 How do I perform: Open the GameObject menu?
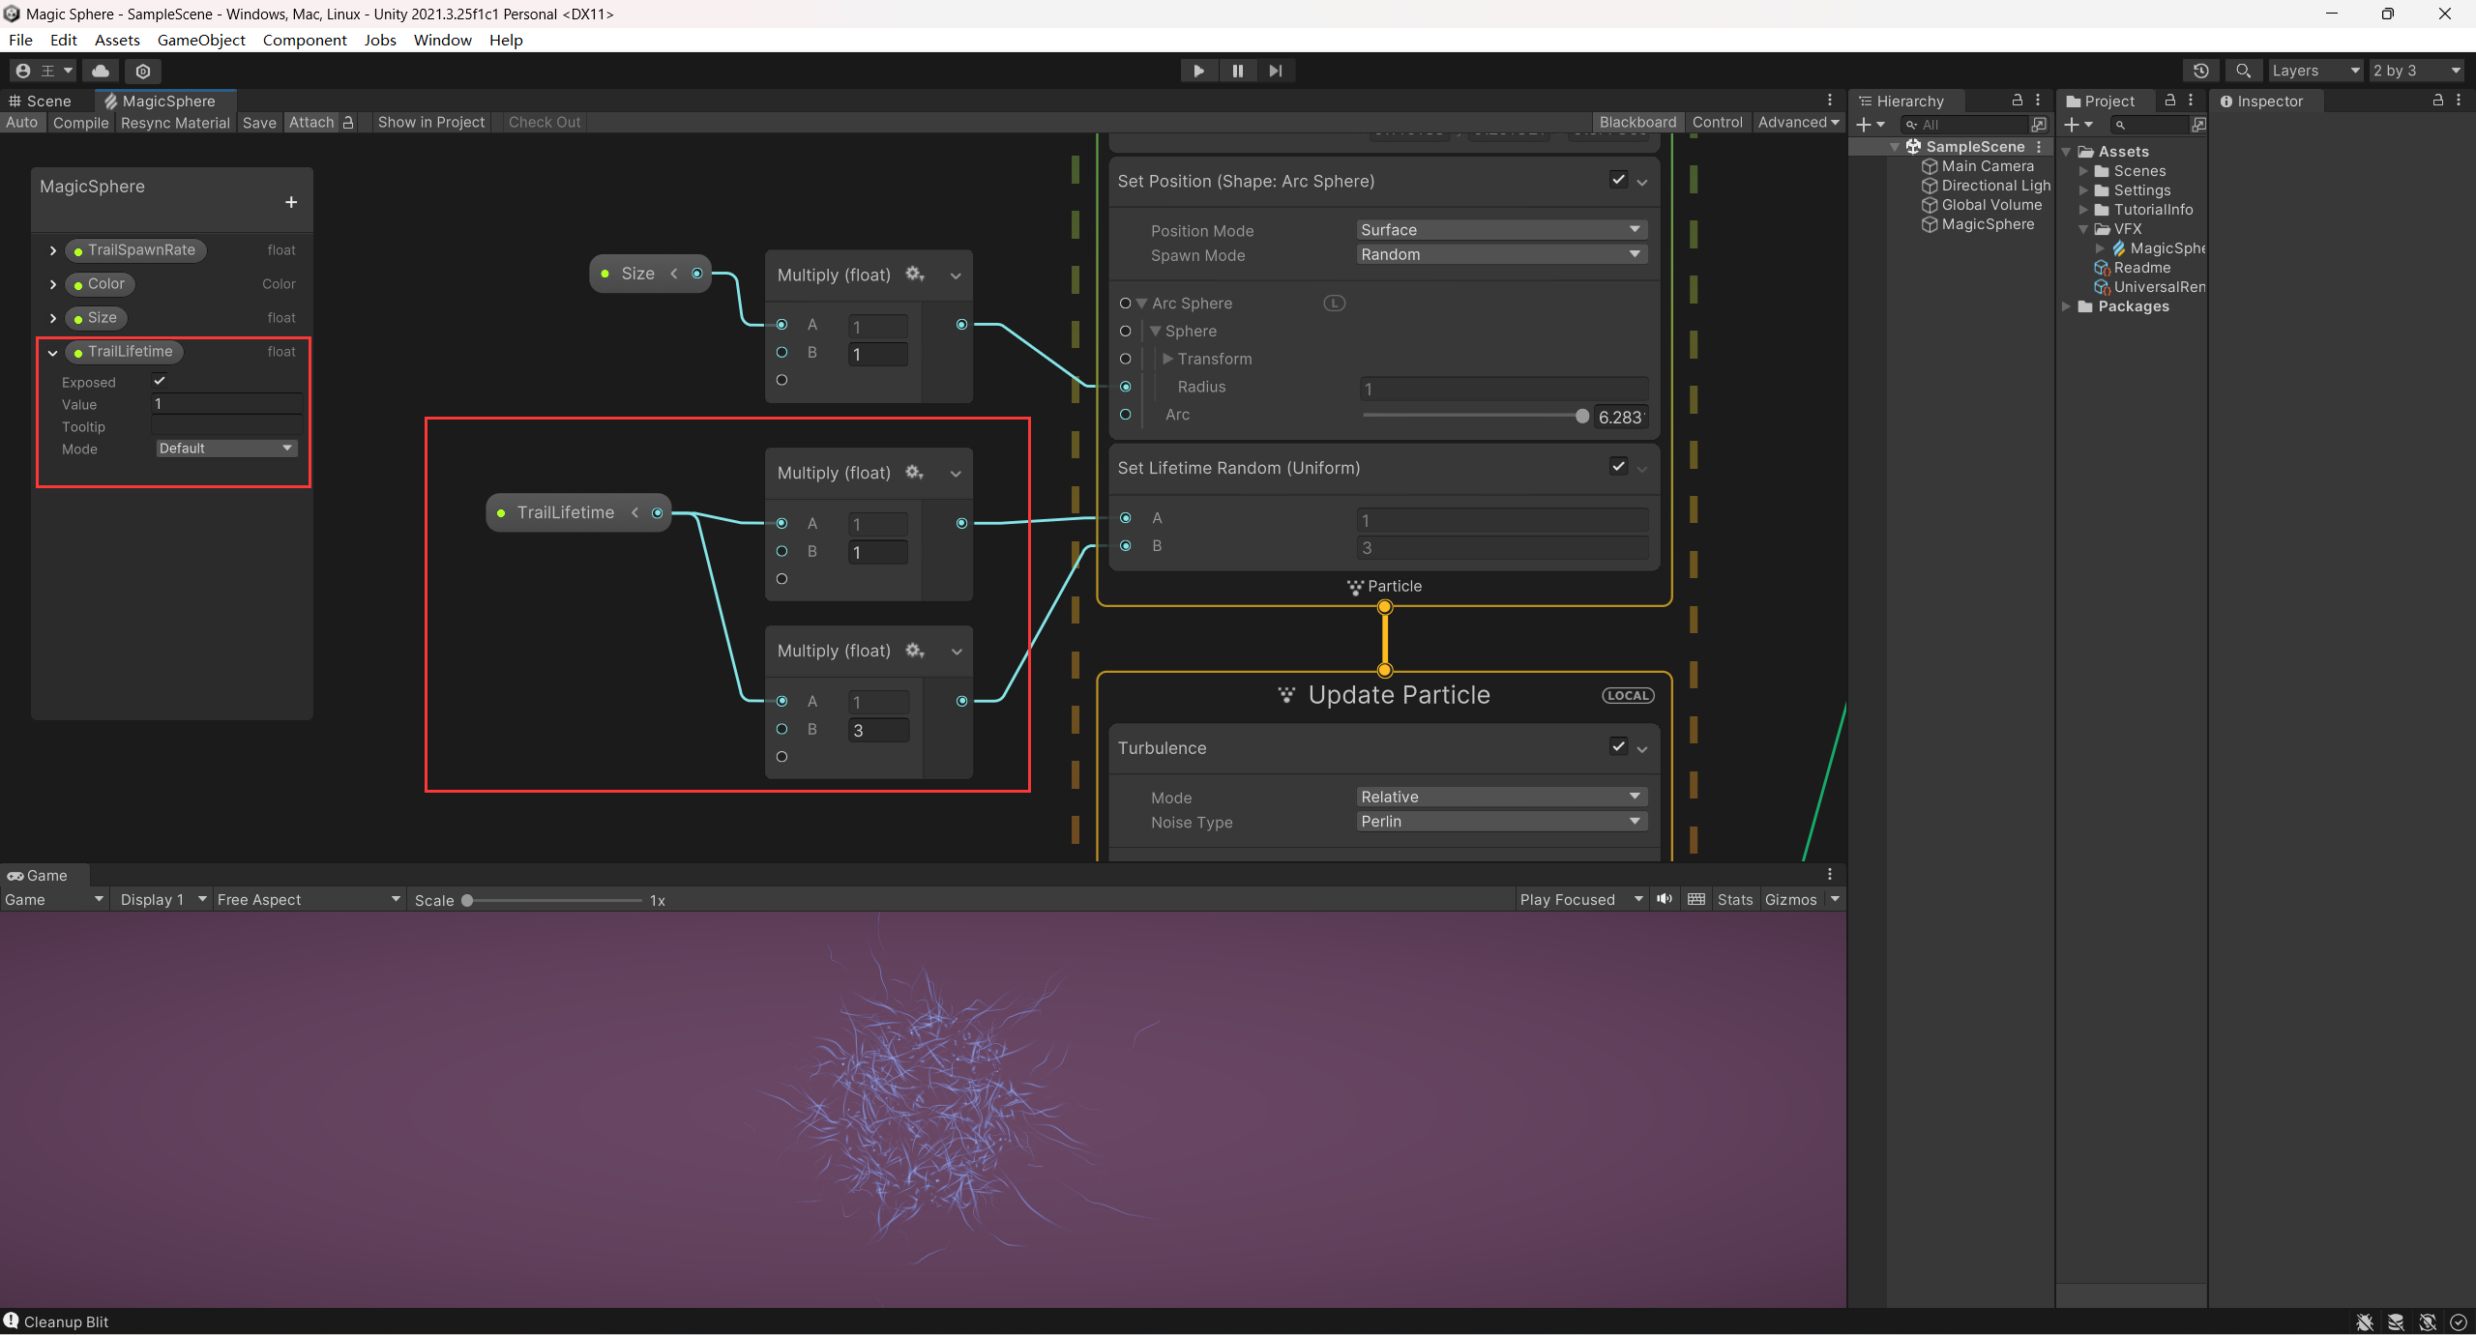coord(201,40)
